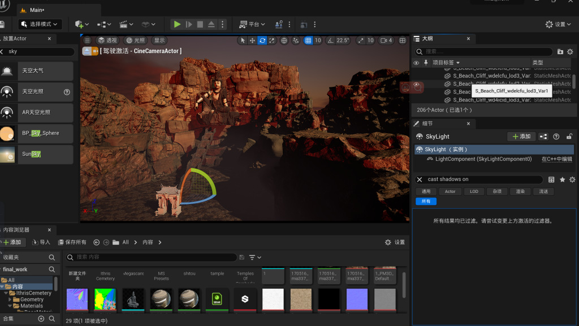This screenshot has height=326, width=579.
Task: Create a new folder in the outliner
Action: (x=560, y=51)
